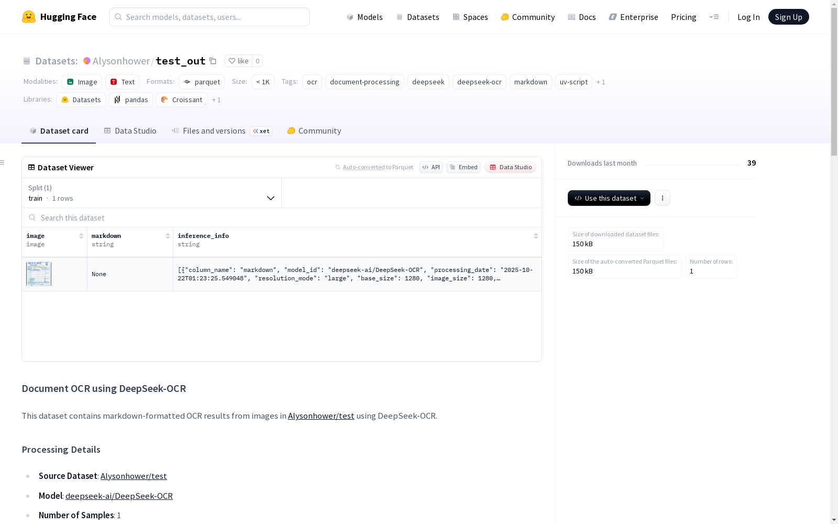The image size is (838, 524).
Task: Click the uv-script tag
Action: 574,82
